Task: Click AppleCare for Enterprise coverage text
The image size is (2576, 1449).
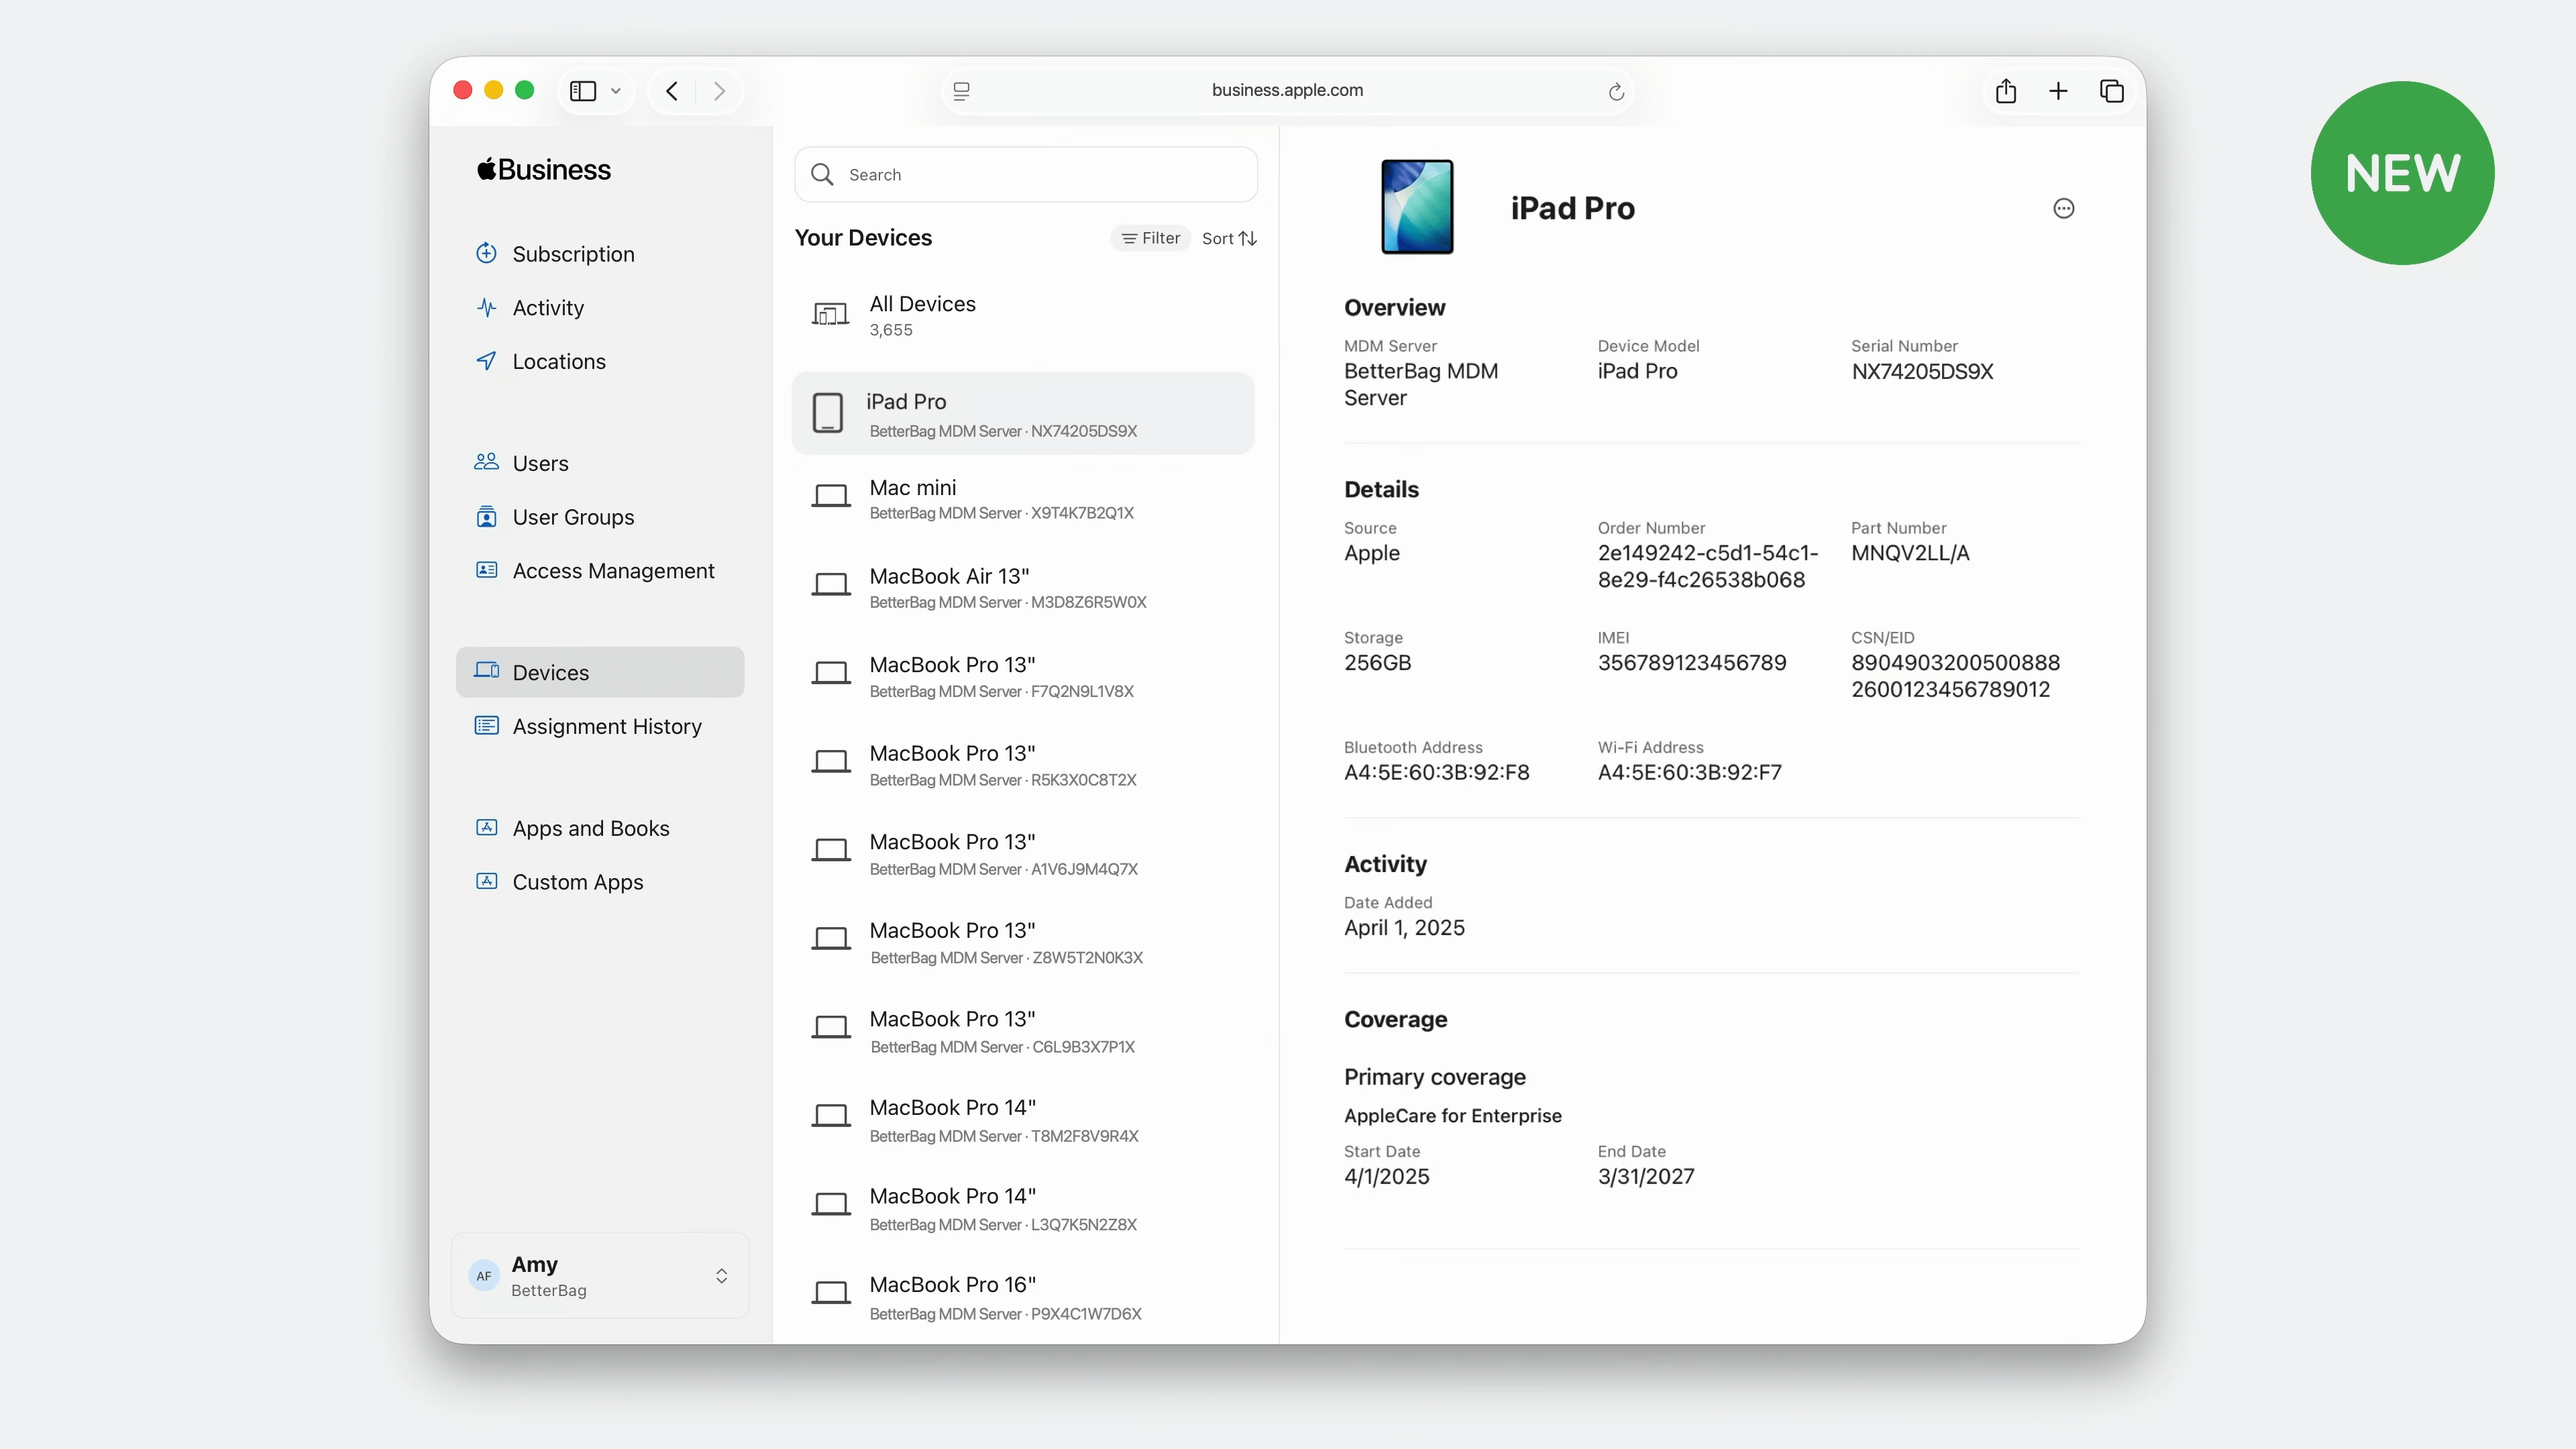Action: (x=1452, y=1115)
